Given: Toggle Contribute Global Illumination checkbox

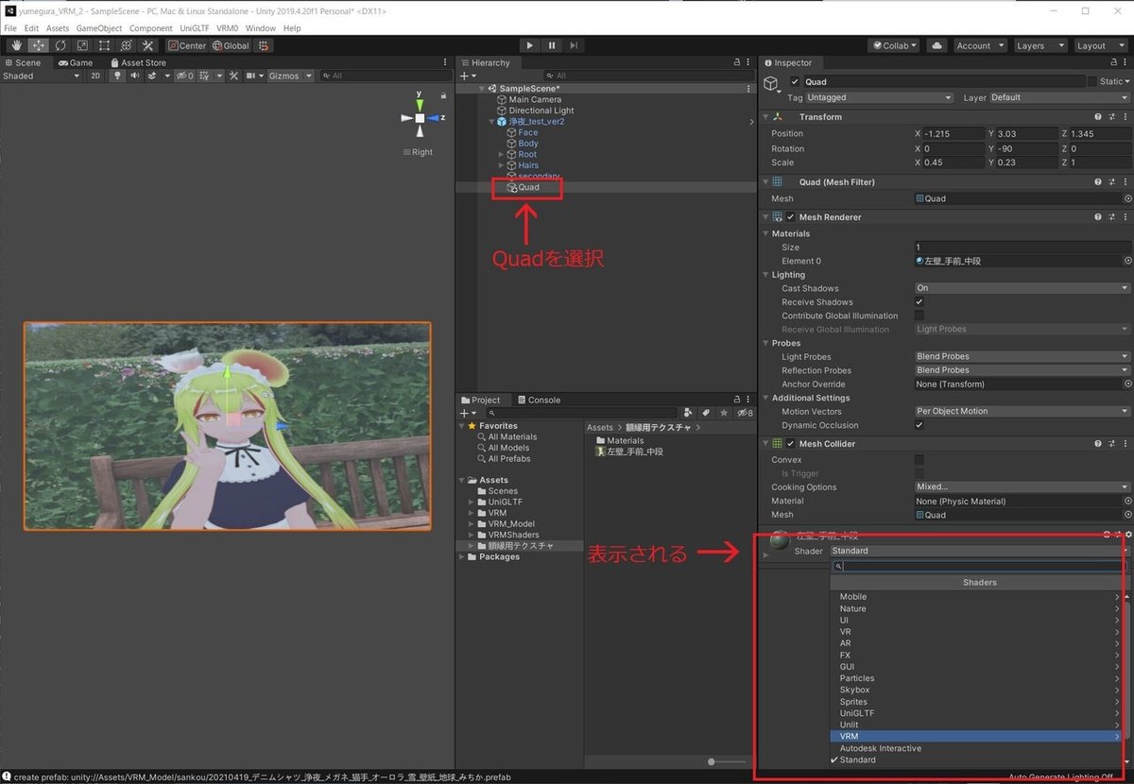Looking at the screenshot, I should point(919,315).
